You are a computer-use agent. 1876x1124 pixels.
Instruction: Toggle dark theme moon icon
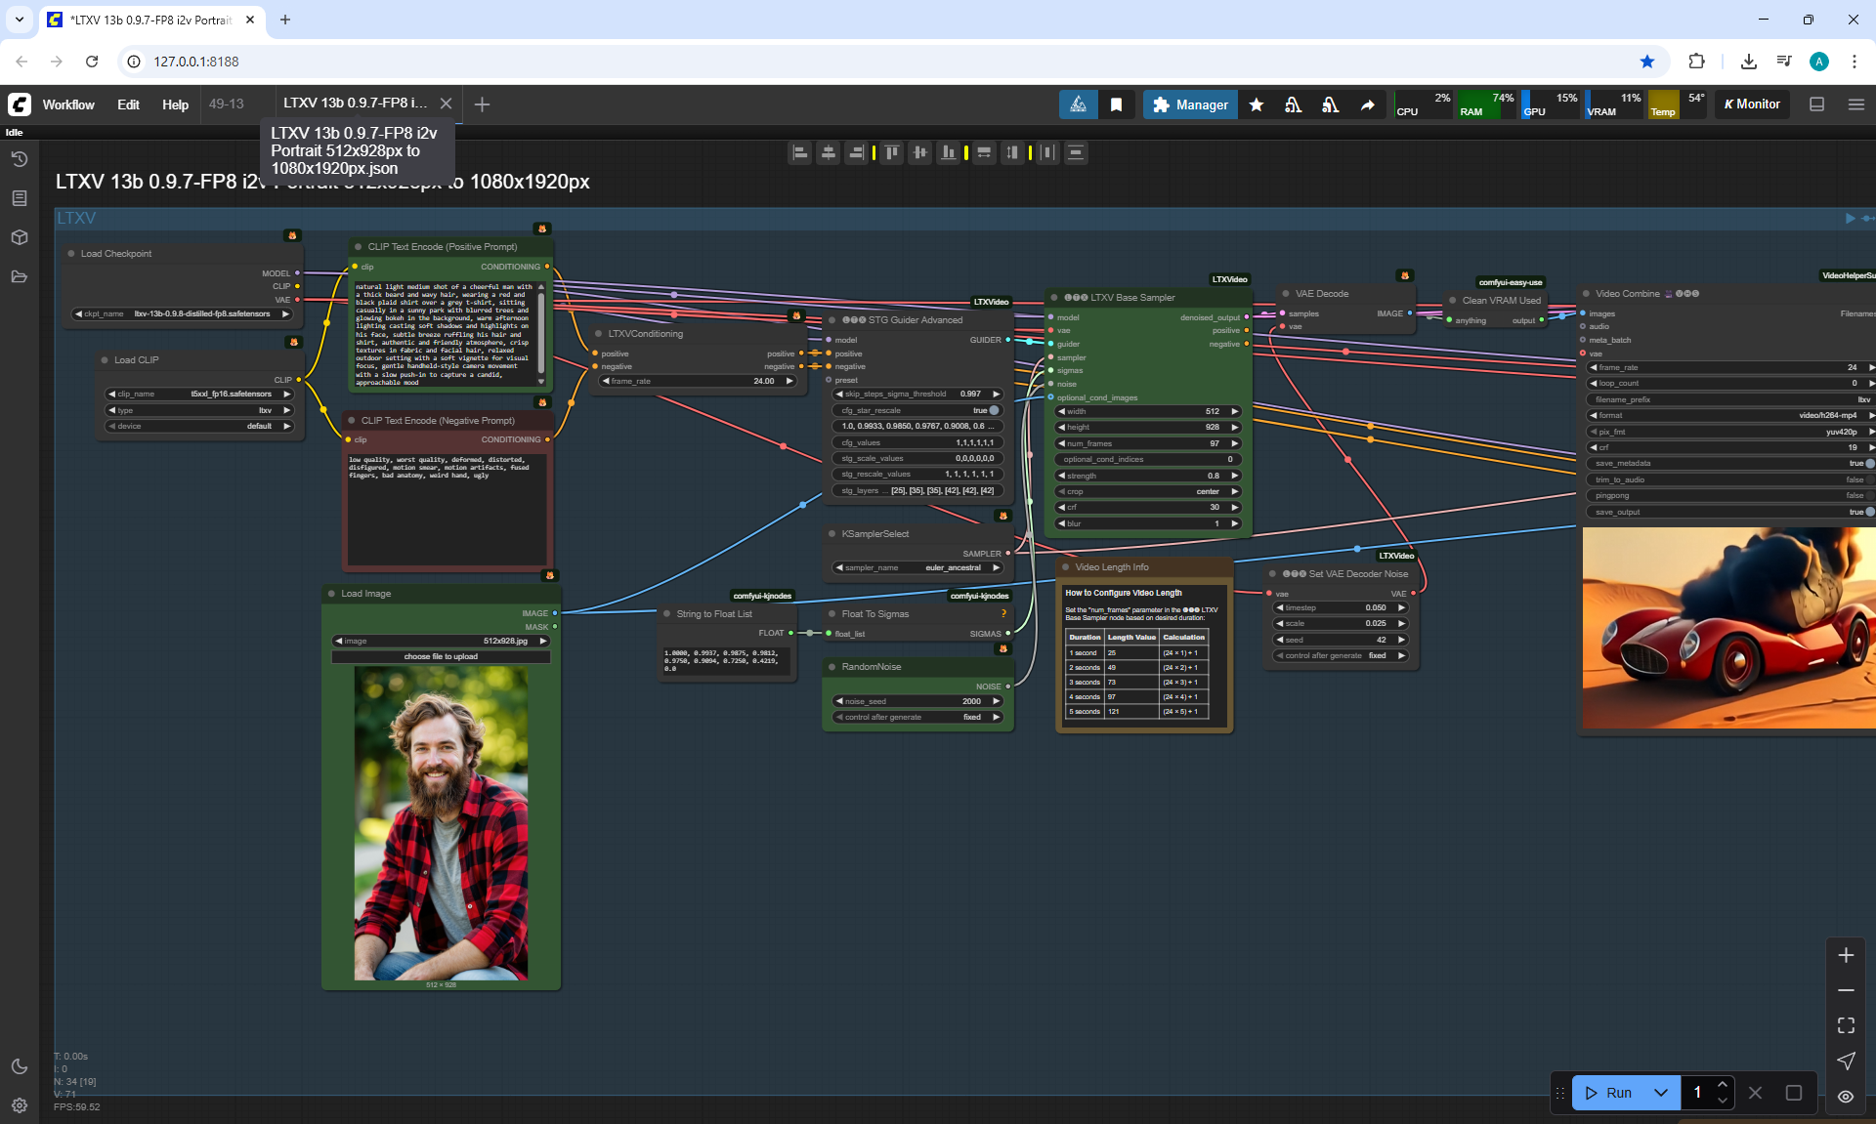click(x=19, y=1066)
